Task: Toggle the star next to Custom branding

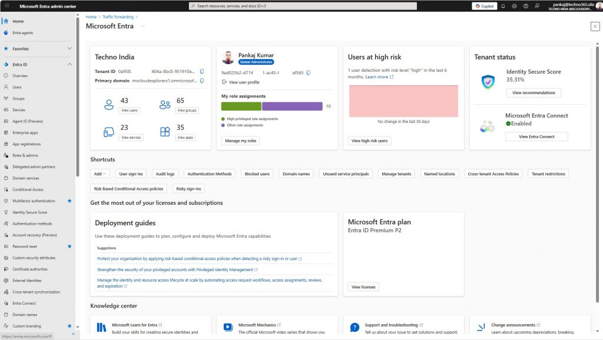Action: pyautogui.click(x=69, y=326)
